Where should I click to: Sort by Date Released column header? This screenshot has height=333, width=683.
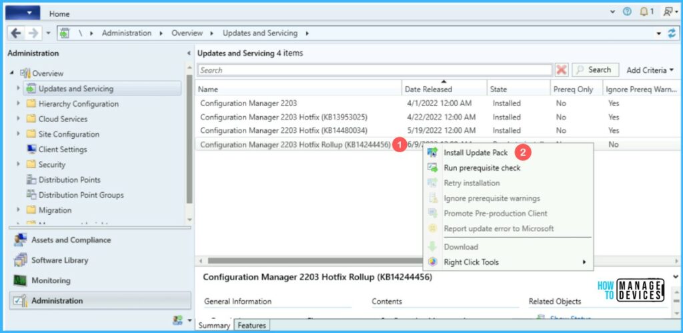(444, 89)
